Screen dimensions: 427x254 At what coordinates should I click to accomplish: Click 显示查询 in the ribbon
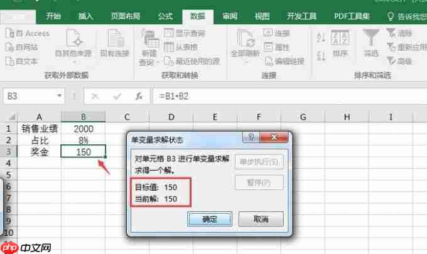coord(185,33)
